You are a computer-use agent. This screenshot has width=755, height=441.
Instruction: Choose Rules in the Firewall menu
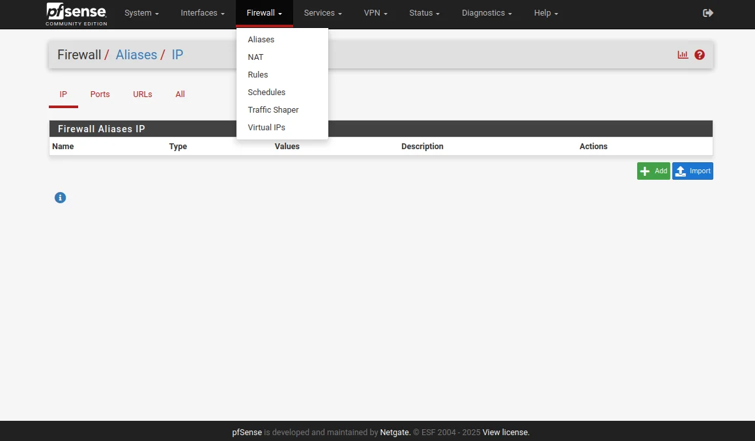(x=258, y=75)
